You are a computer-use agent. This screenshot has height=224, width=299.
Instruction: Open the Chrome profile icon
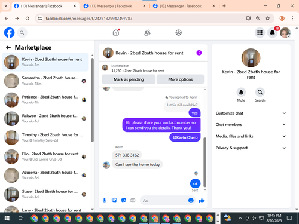point(282,19)
